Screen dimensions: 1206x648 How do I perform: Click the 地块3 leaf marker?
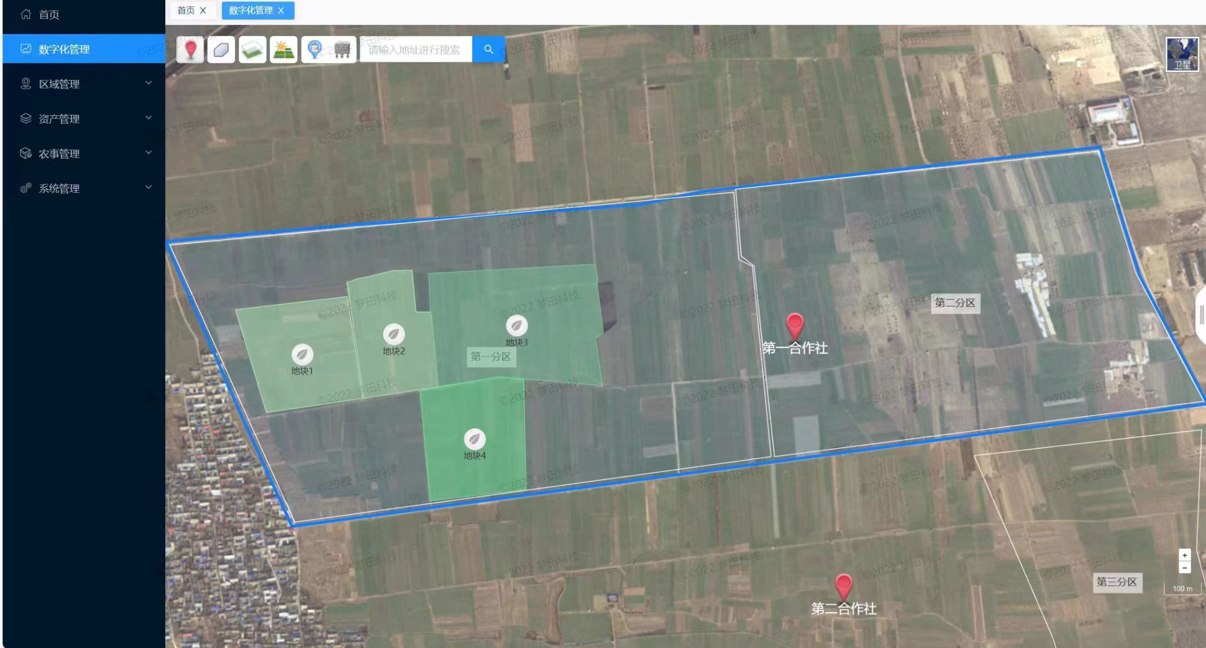coord(516,326)
